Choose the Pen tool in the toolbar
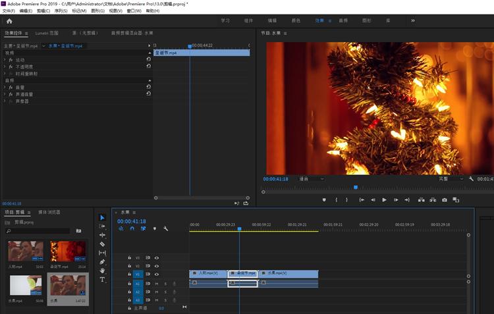Screen dimensions: 494x314 tap(102, 262)
